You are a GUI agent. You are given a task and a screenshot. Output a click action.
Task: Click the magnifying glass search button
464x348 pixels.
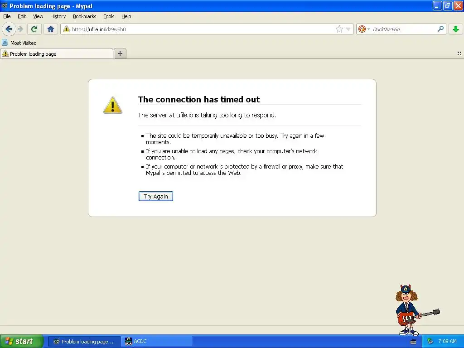click(x=440, y=29)
